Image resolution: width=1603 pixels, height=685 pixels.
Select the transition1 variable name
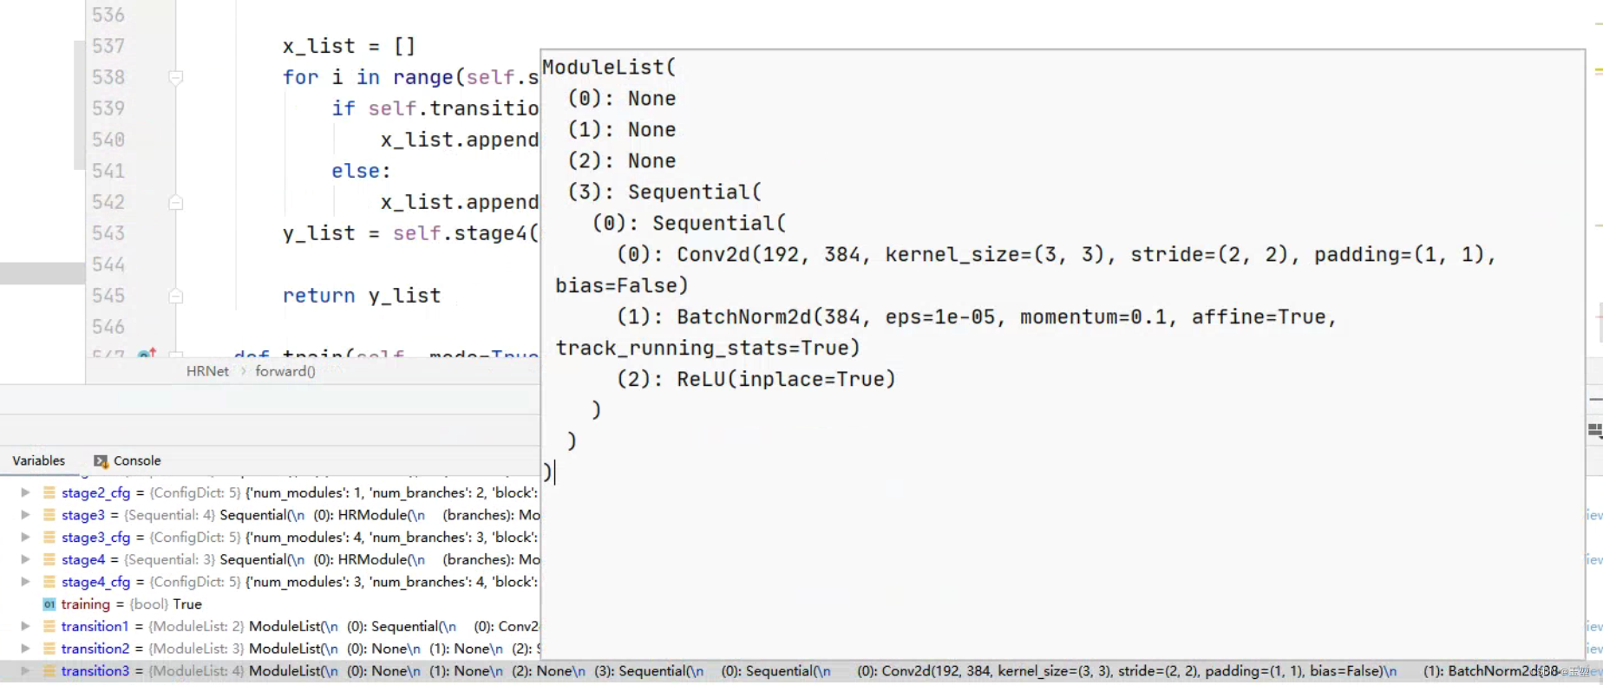[x=95, y=626]
